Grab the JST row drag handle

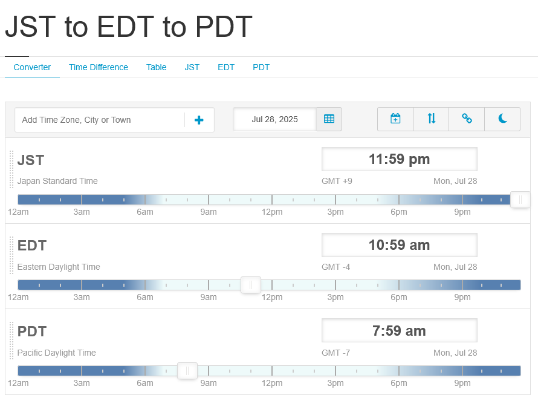(x=11, y=170)
